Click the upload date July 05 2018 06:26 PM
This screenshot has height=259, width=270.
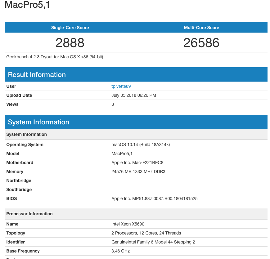pos(134,95)
